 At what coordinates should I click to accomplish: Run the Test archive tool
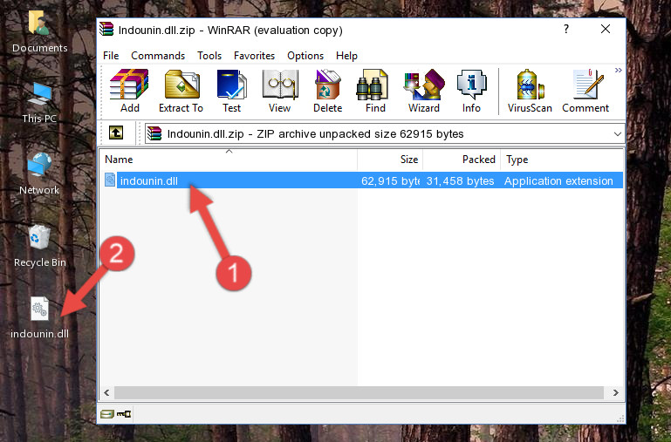coord(231,91)
